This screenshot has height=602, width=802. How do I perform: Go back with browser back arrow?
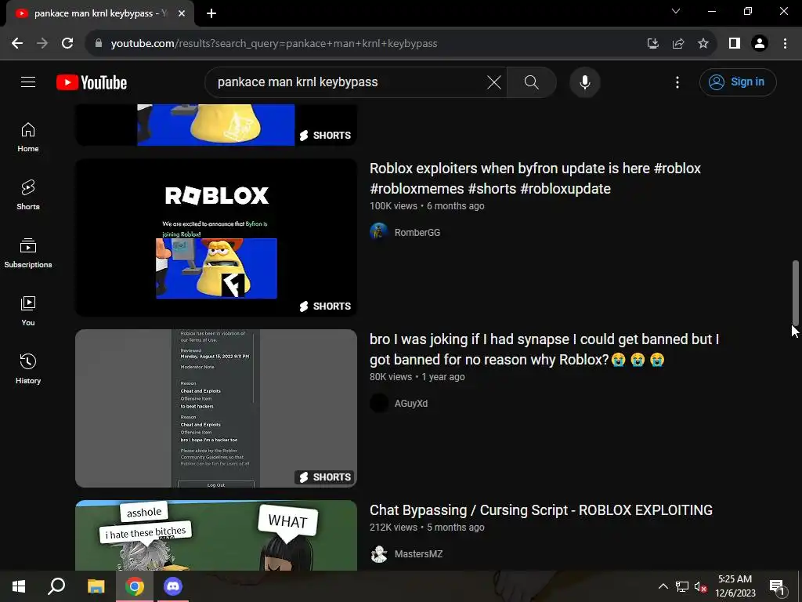coord(17,43)
